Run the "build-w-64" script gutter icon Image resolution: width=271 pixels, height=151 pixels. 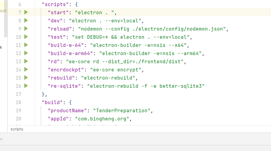pyautogui.click(x=26, y=45)
